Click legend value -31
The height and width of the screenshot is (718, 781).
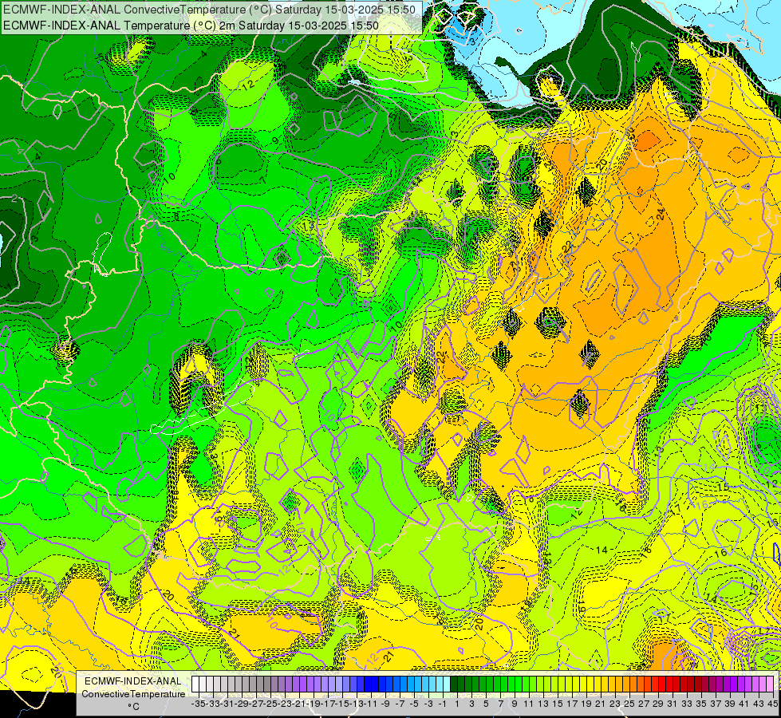coord(227,704)
